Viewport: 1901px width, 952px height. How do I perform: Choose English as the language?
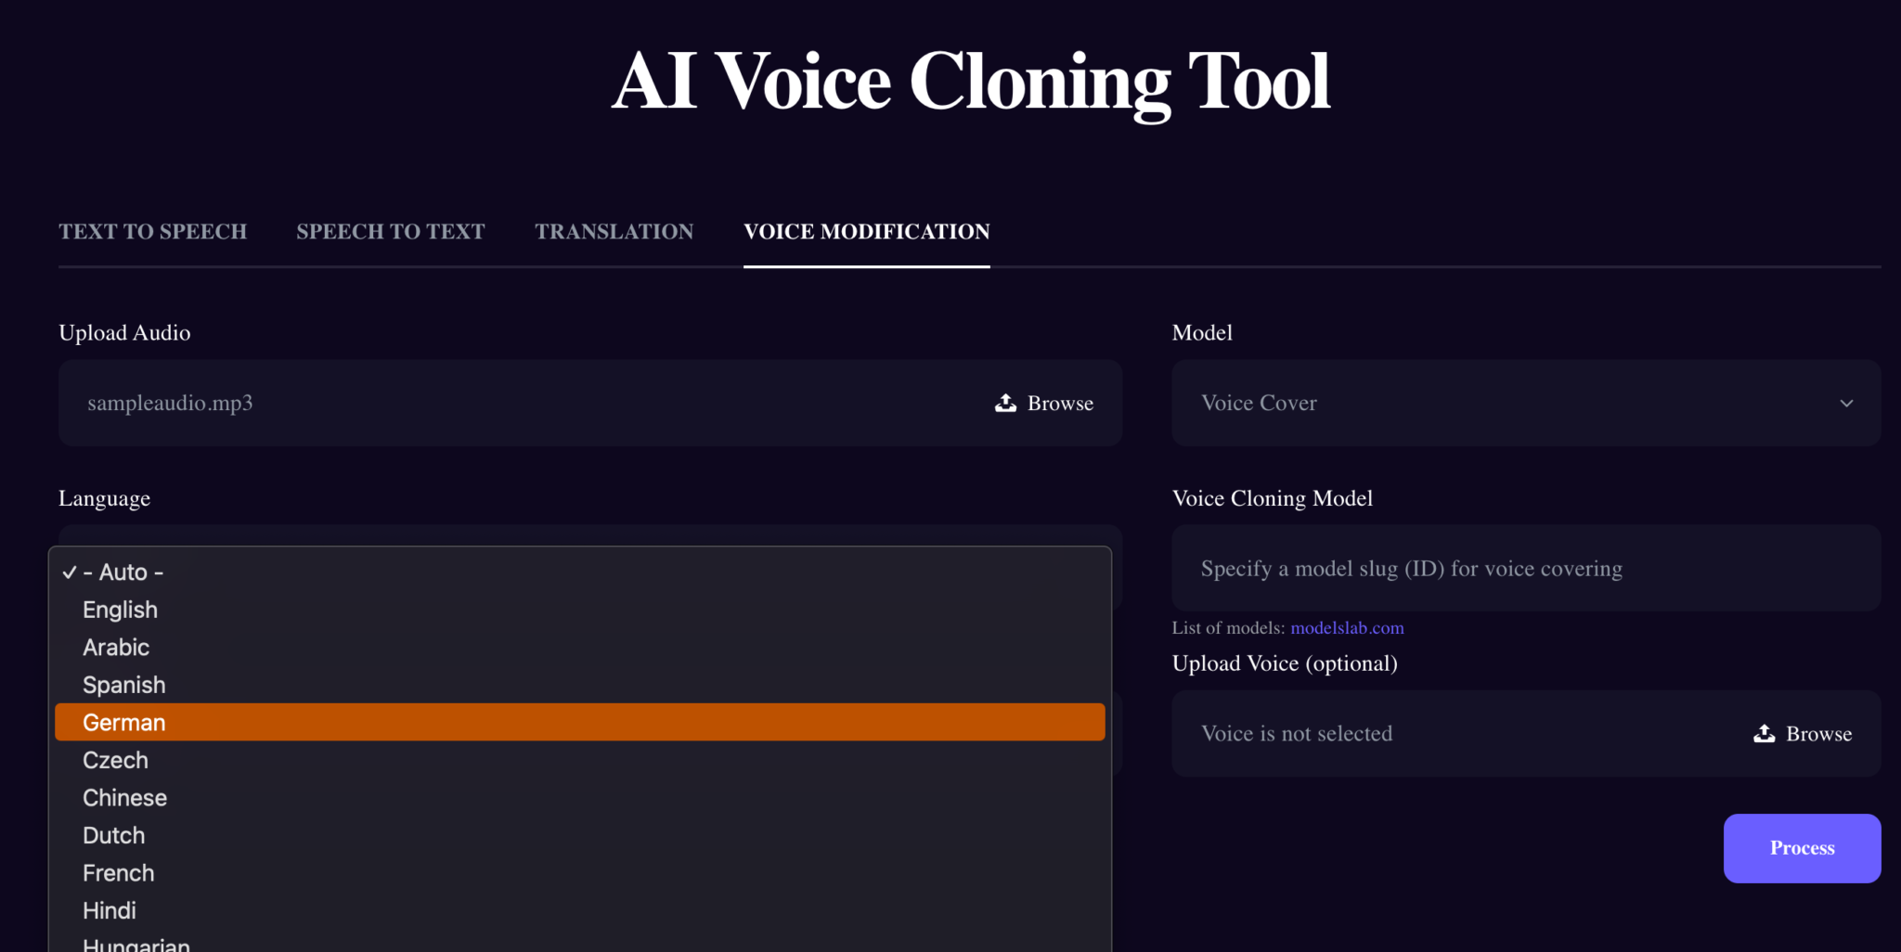coord(120,610)
